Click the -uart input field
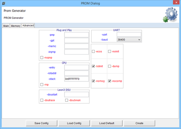Viewport: 181px width, 129px height. (129, 35)
